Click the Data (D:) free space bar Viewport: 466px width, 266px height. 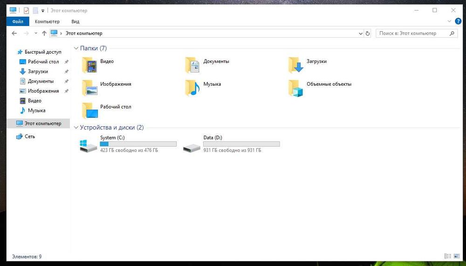(241, 144)
